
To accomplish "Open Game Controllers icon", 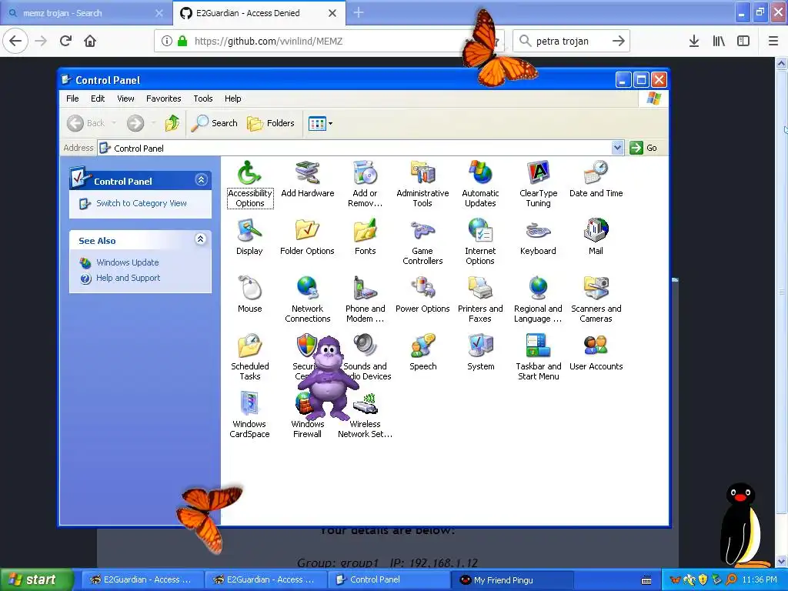I will [x=422, y=242].
